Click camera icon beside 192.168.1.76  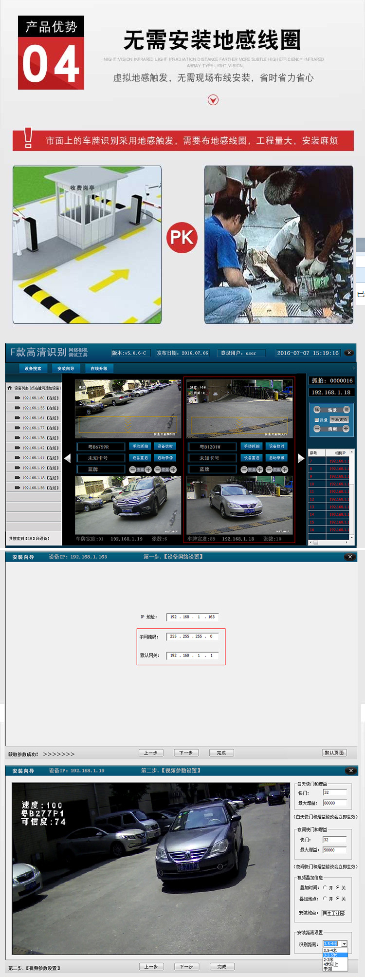pos(18,438)
